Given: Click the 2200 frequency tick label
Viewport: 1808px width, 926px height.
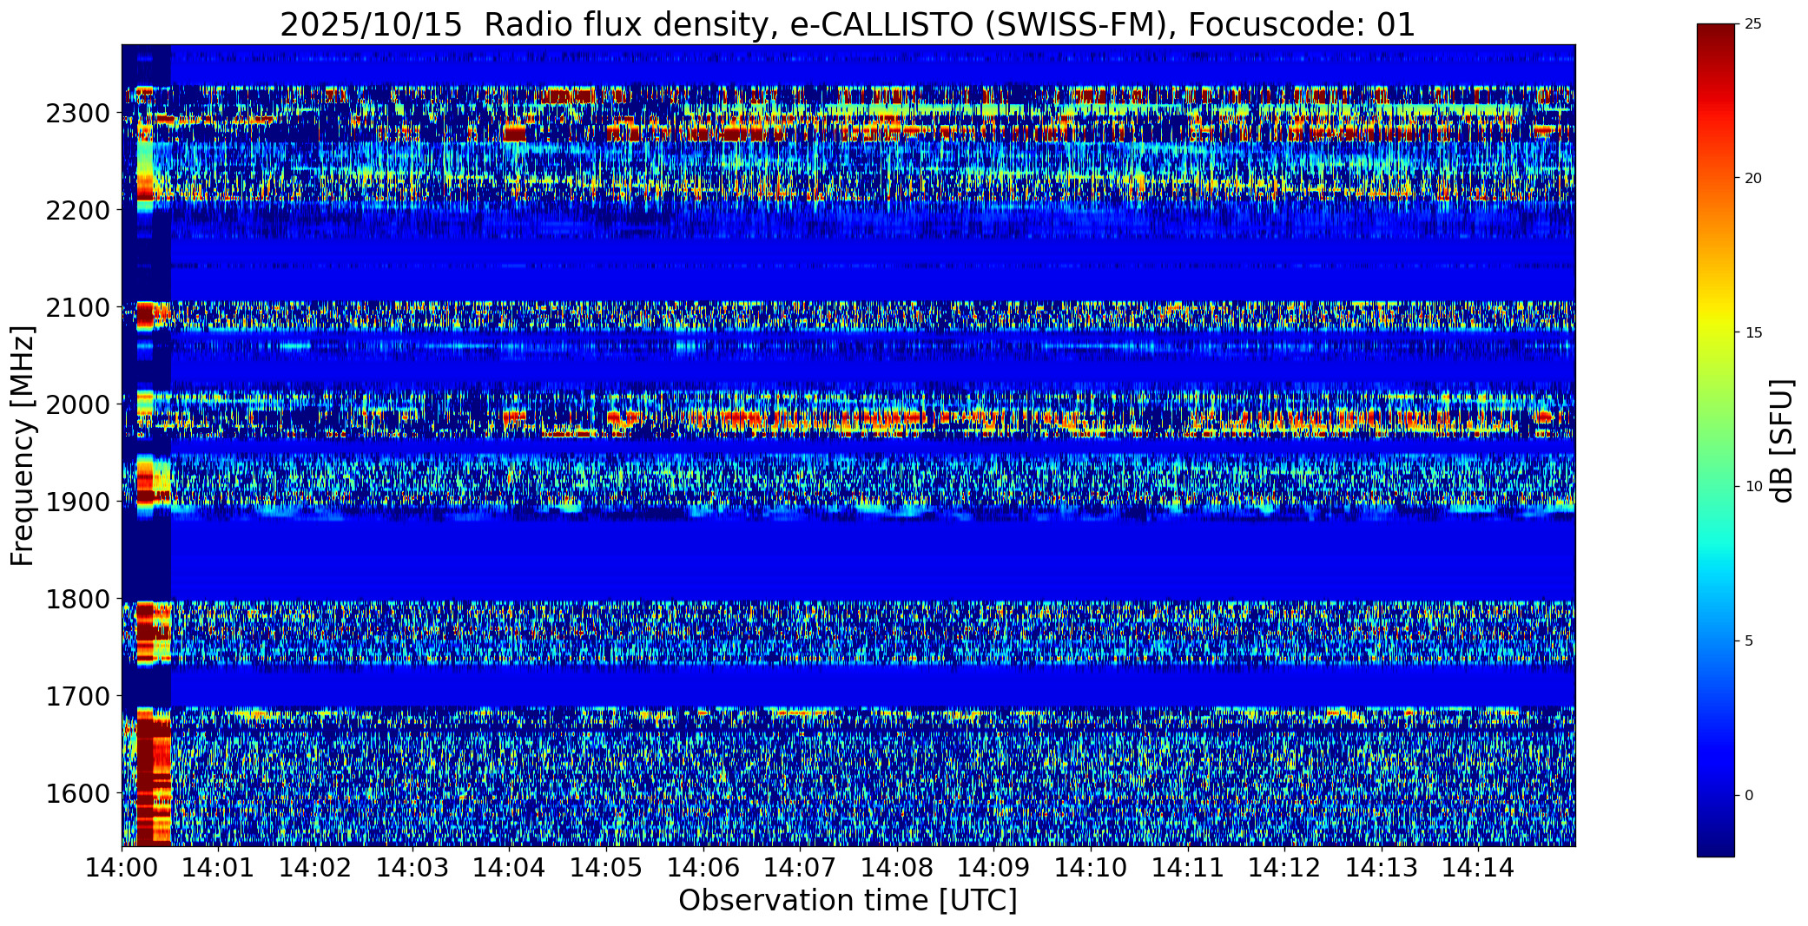Looking at the screenshot, I should (76, 211).
